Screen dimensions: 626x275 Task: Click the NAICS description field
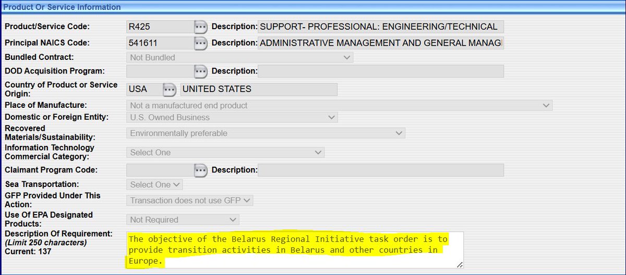click(x=381, y=43)
